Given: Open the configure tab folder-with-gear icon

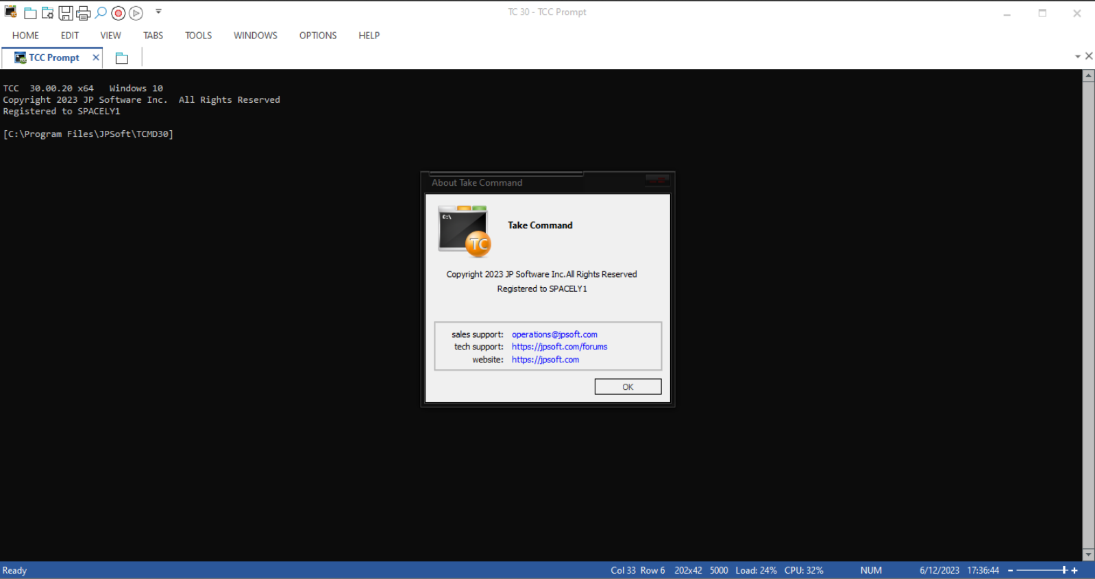Looking at the screenshot, I should pos(47,13).
